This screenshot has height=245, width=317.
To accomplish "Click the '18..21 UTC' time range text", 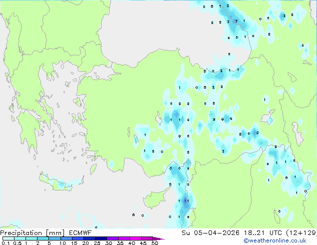I will 263,232.
